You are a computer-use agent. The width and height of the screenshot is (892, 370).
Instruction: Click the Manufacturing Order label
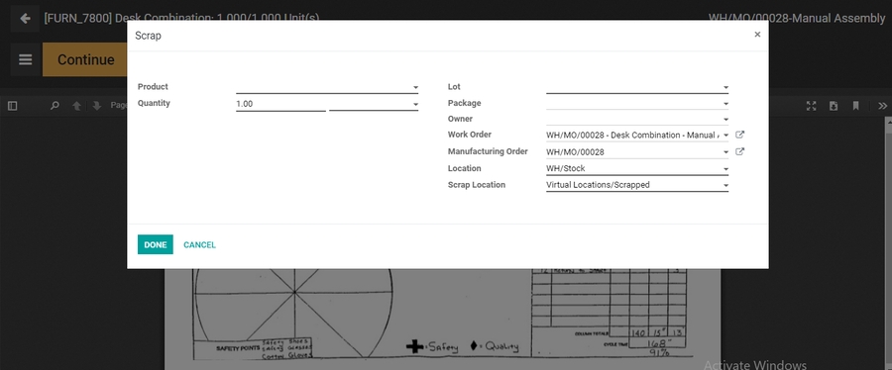488,151
